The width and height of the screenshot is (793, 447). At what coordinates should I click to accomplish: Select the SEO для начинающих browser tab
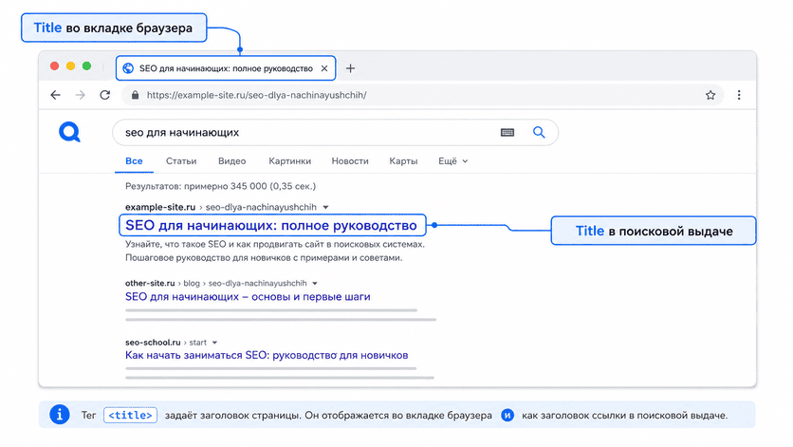(x=226, y=67)
